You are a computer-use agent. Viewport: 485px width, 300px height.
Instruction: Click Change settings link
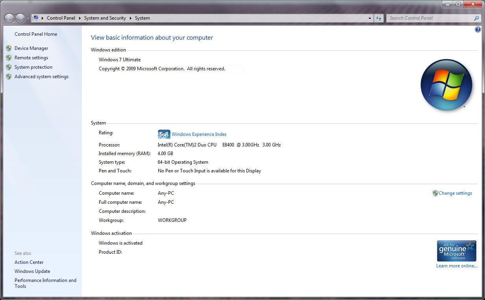(x=455, y=193)
